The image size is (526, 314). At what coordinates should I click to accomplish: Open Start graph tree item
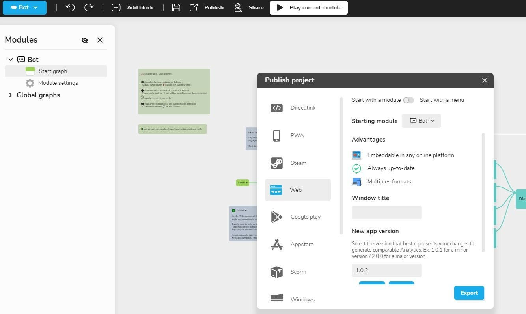(56, 71)
